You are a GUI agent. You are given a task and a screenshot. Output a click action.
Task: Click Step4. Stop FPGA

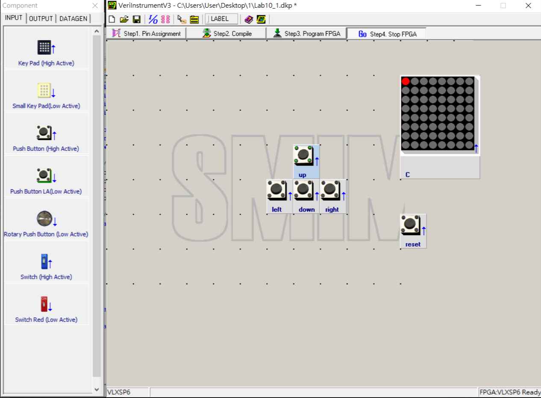coord(386,34)
